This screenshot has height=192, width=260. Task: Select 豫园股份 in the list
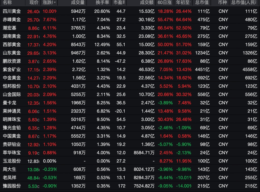[x=12, y=186]
